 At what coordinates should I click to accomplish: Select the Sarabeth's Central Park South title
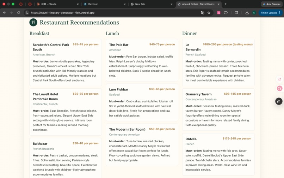pyautogui.click(x=51, y=47)
